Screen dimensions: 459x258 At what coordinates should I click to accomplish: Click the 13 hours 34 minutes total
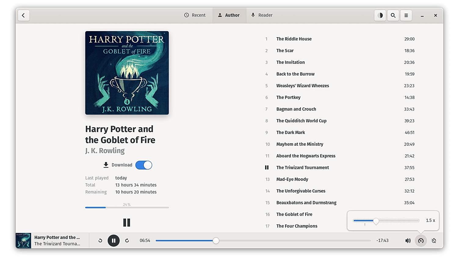coord(136,185)
